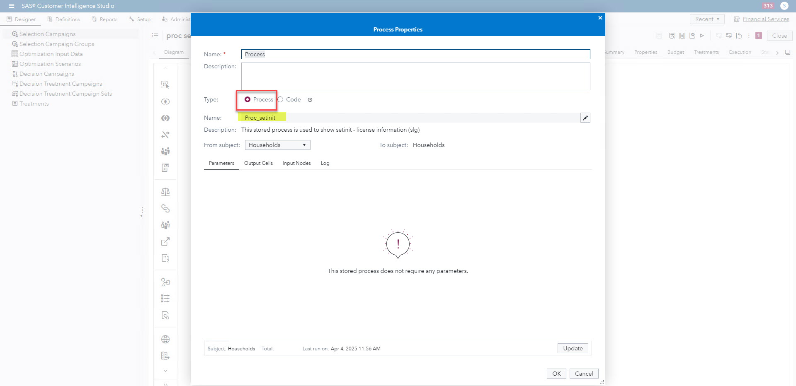Screen dimensions: 796x386
Task: Choose the balance scales node icon
Action: 165,192
